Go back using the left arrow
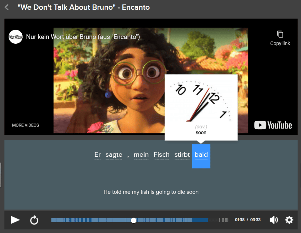301x233 pixels. coord(6,7)
